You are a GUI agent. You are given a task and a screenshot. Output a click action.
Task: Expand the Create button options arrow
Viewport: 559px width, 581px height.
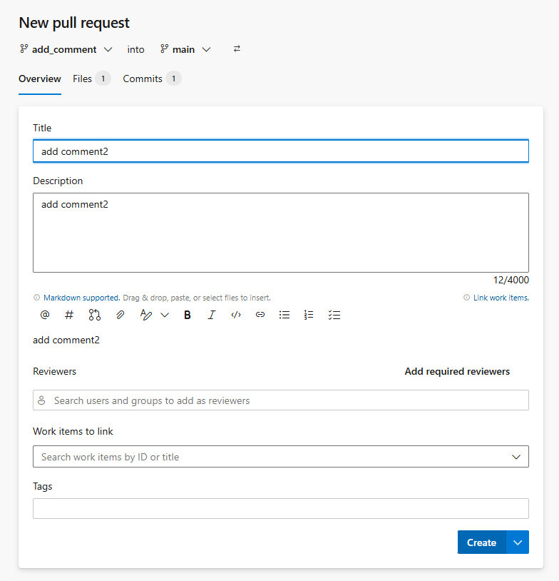(518, 542)
